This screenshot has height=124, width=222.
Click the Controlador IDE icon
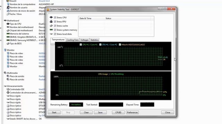pyautogui.click(x=8, y=89)
